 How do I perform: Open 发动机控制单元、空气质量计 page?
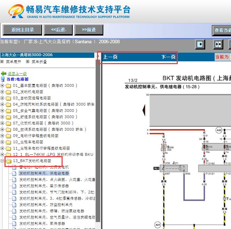[57, 217]
